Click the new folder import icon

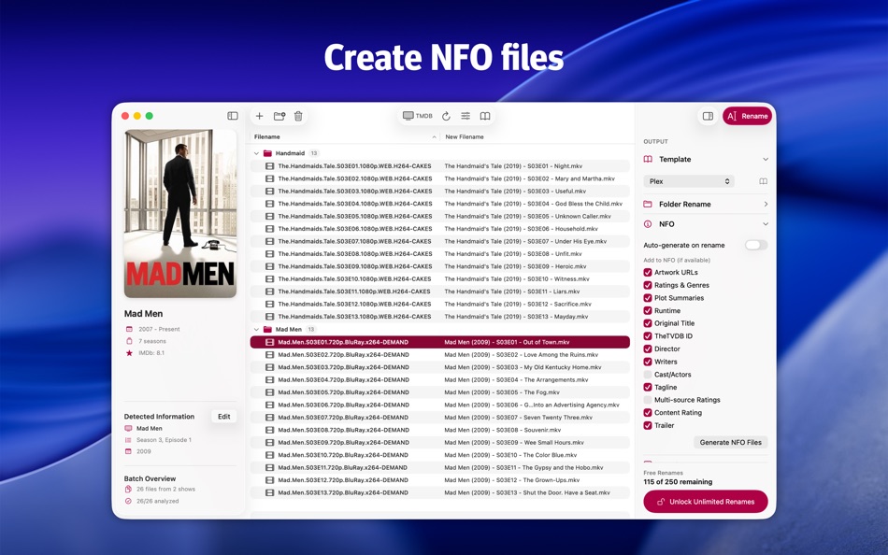[x=279, y=116]
